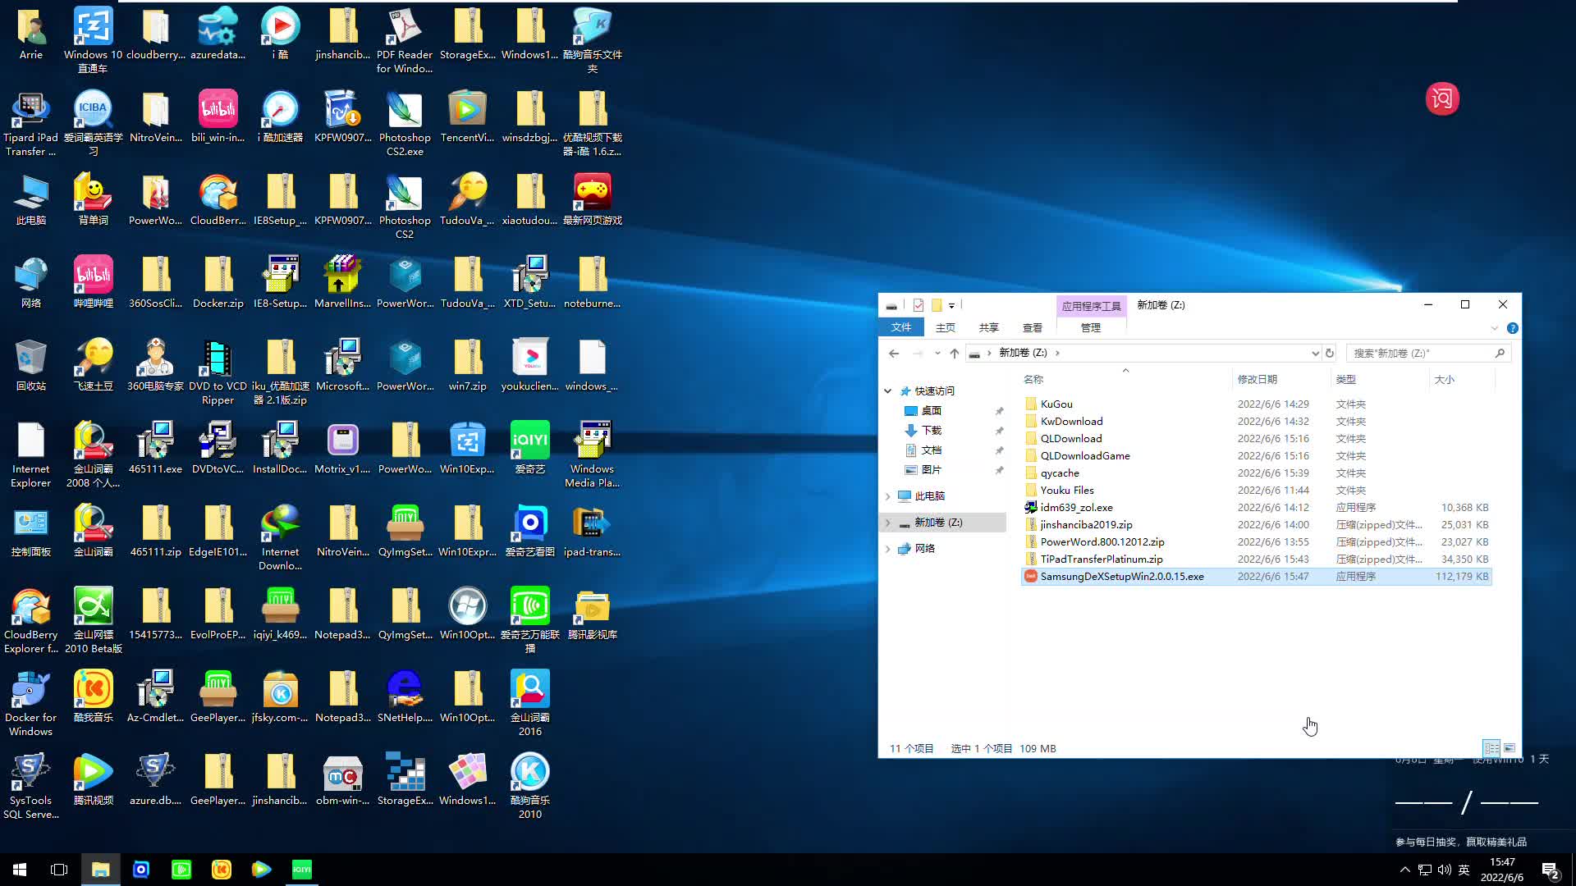This screenshot has height=886, width=1576.
Task: Open idm639_zol.exe installer
Action: [1076, 507]
